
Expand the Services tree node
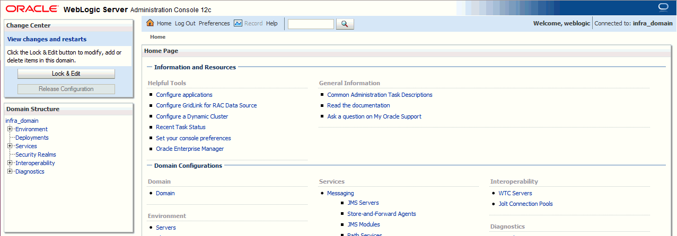(10, 146)
